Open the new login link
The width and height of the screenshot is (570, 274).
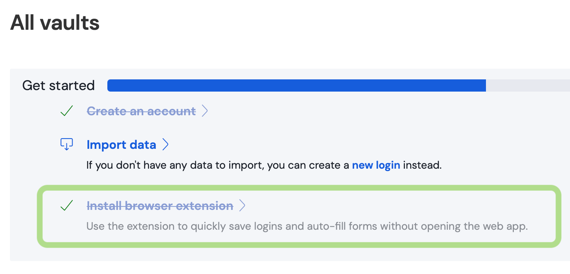376,165
